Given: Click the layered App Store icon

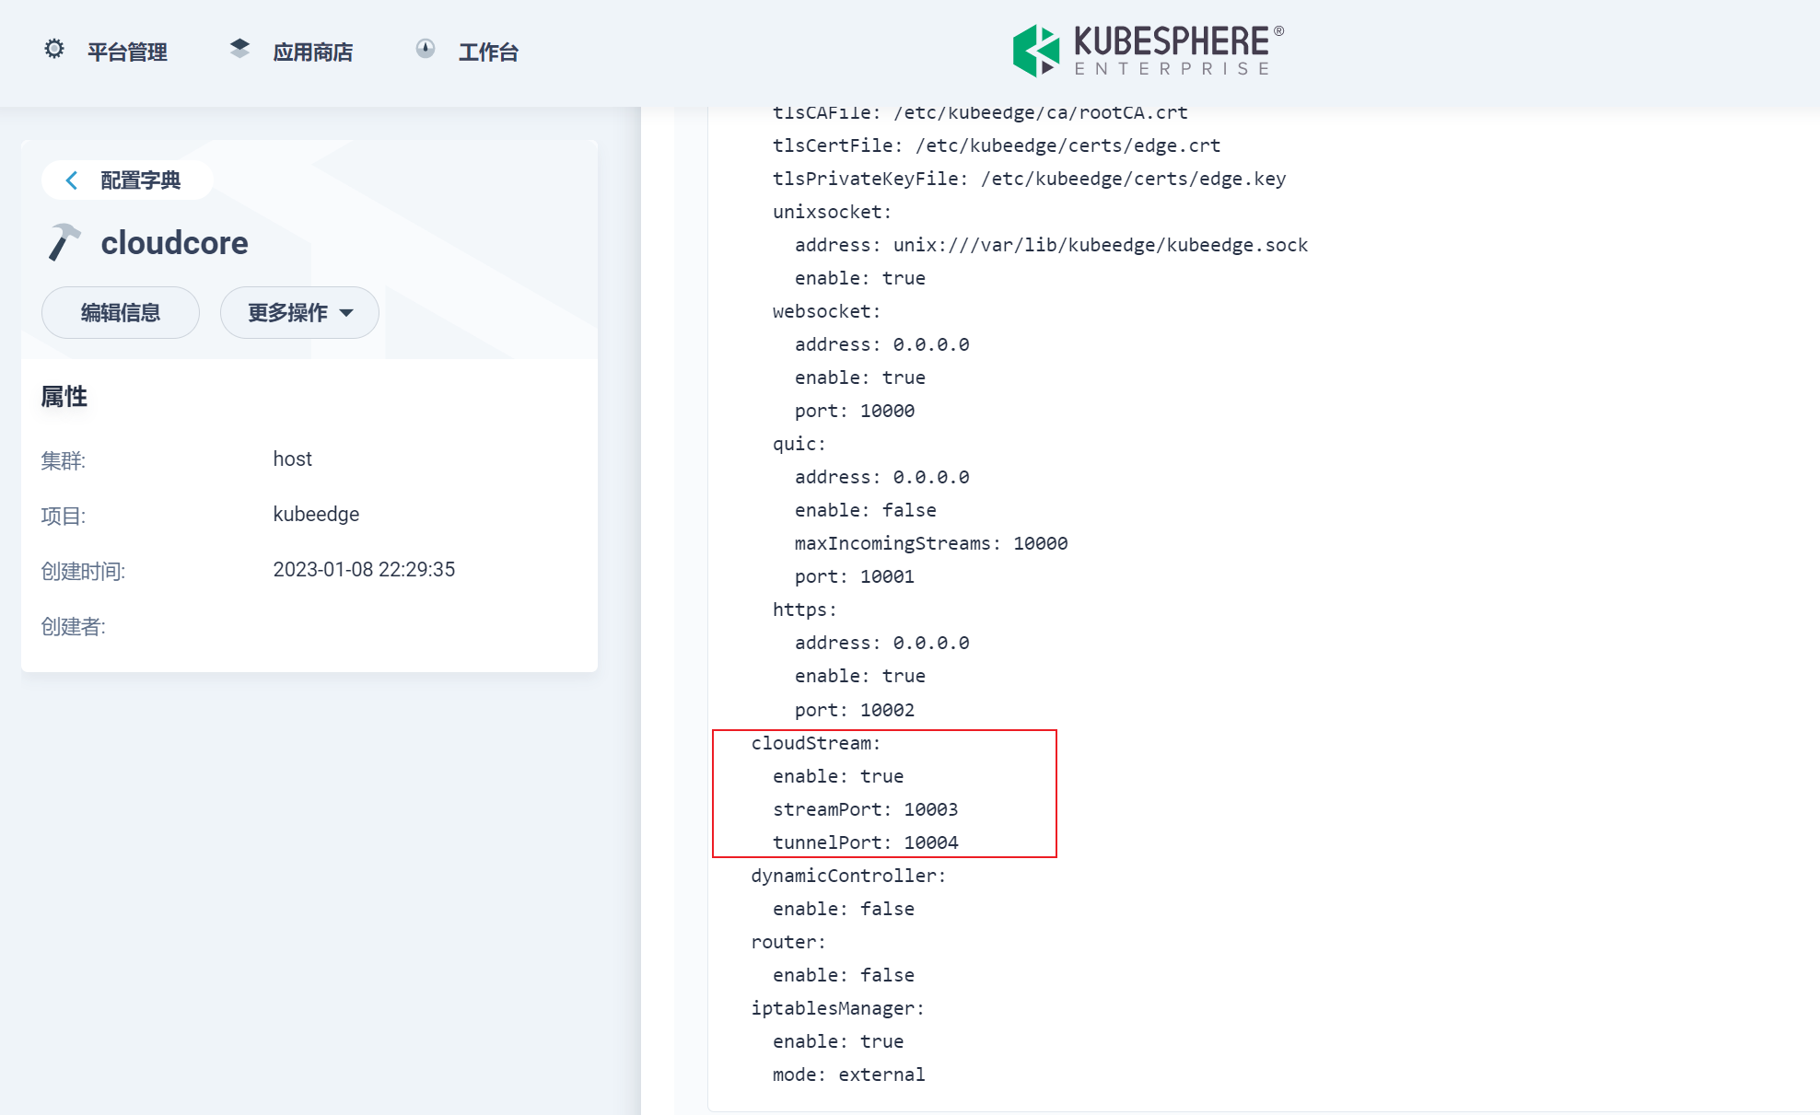Looking at the screenshot, I should click(239, 49).
